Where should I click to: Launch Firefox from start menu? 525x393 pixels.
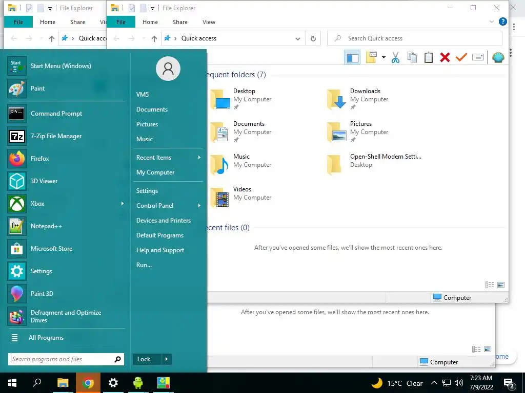(x=66, y=159)
